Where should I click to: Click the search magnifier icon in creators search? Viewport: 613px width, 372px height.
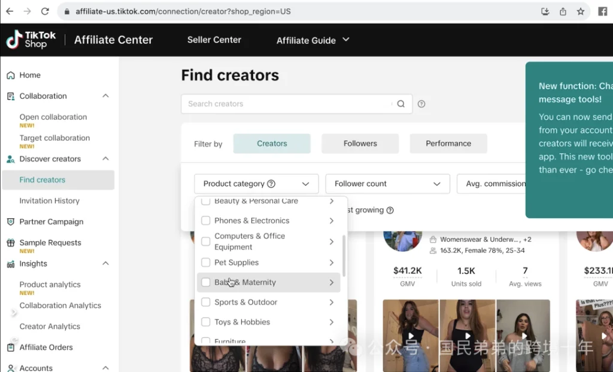[401, 104]
